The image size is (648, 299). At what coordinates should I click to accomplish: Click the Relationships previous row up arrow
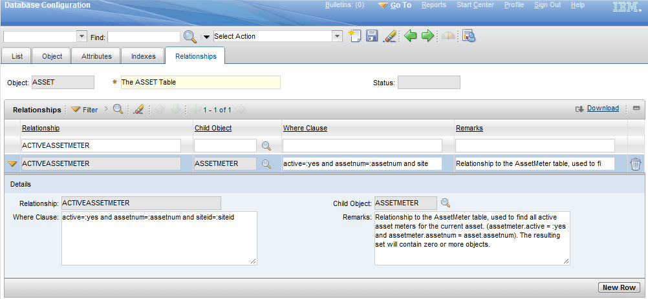160,109
